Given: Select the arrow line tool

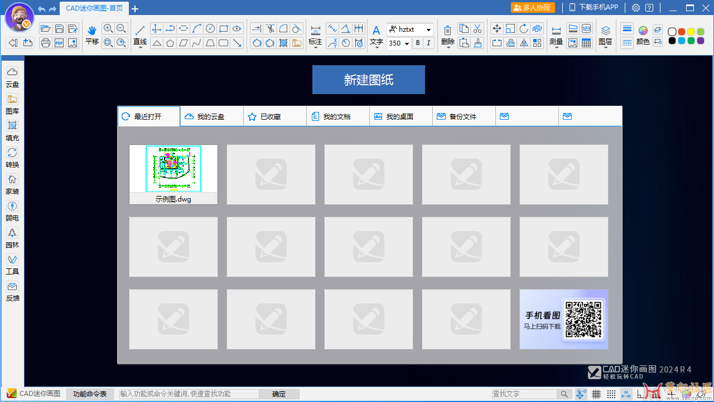Looking at the screenshot, I should [237, 43].
